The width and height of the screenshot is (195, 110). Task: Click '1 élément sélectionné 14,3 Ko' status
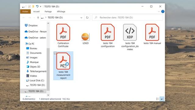point(54,99)
